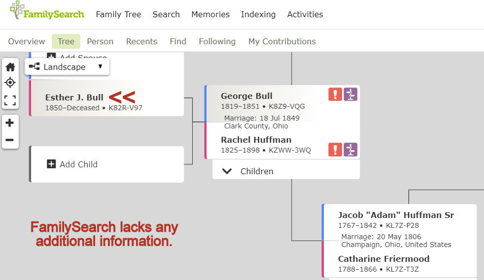Select Catharine Friermood in the tree
Screen dimensions: 484x280
pyautogui.click(x=383, y=259)
